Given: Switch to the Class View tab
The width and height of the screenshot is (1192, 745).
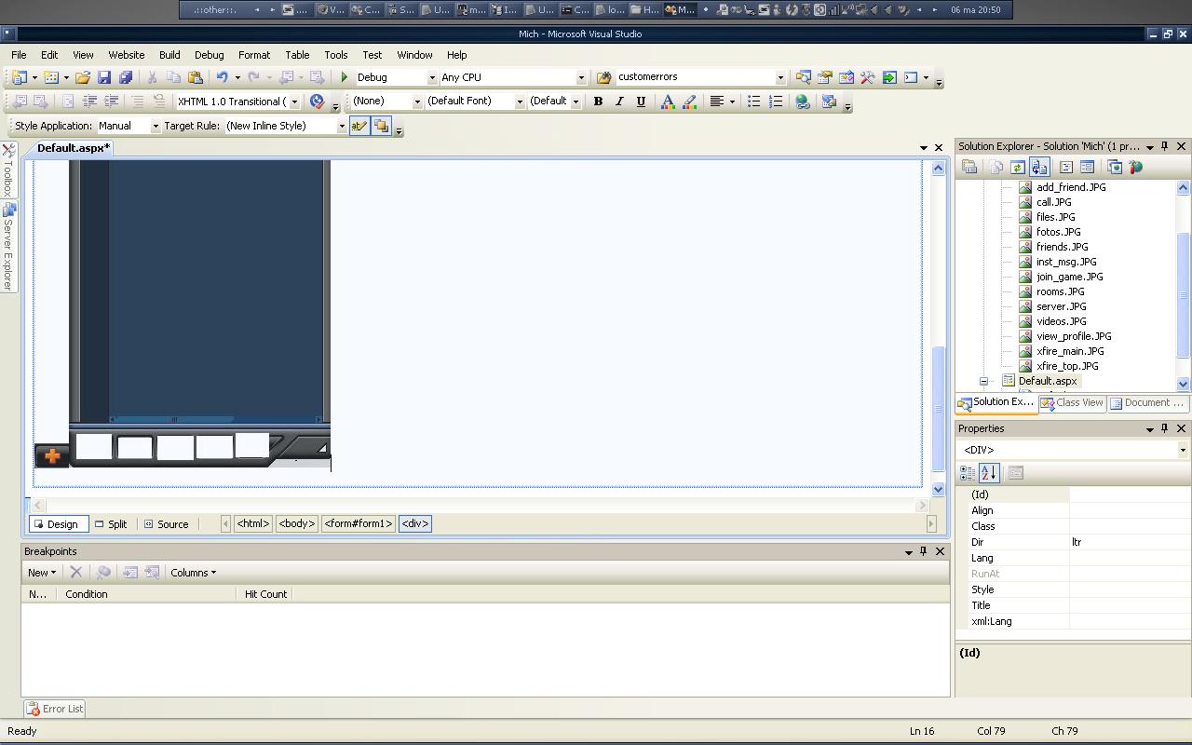Looking at the screenshot, I should click(x=1072, y=403).
